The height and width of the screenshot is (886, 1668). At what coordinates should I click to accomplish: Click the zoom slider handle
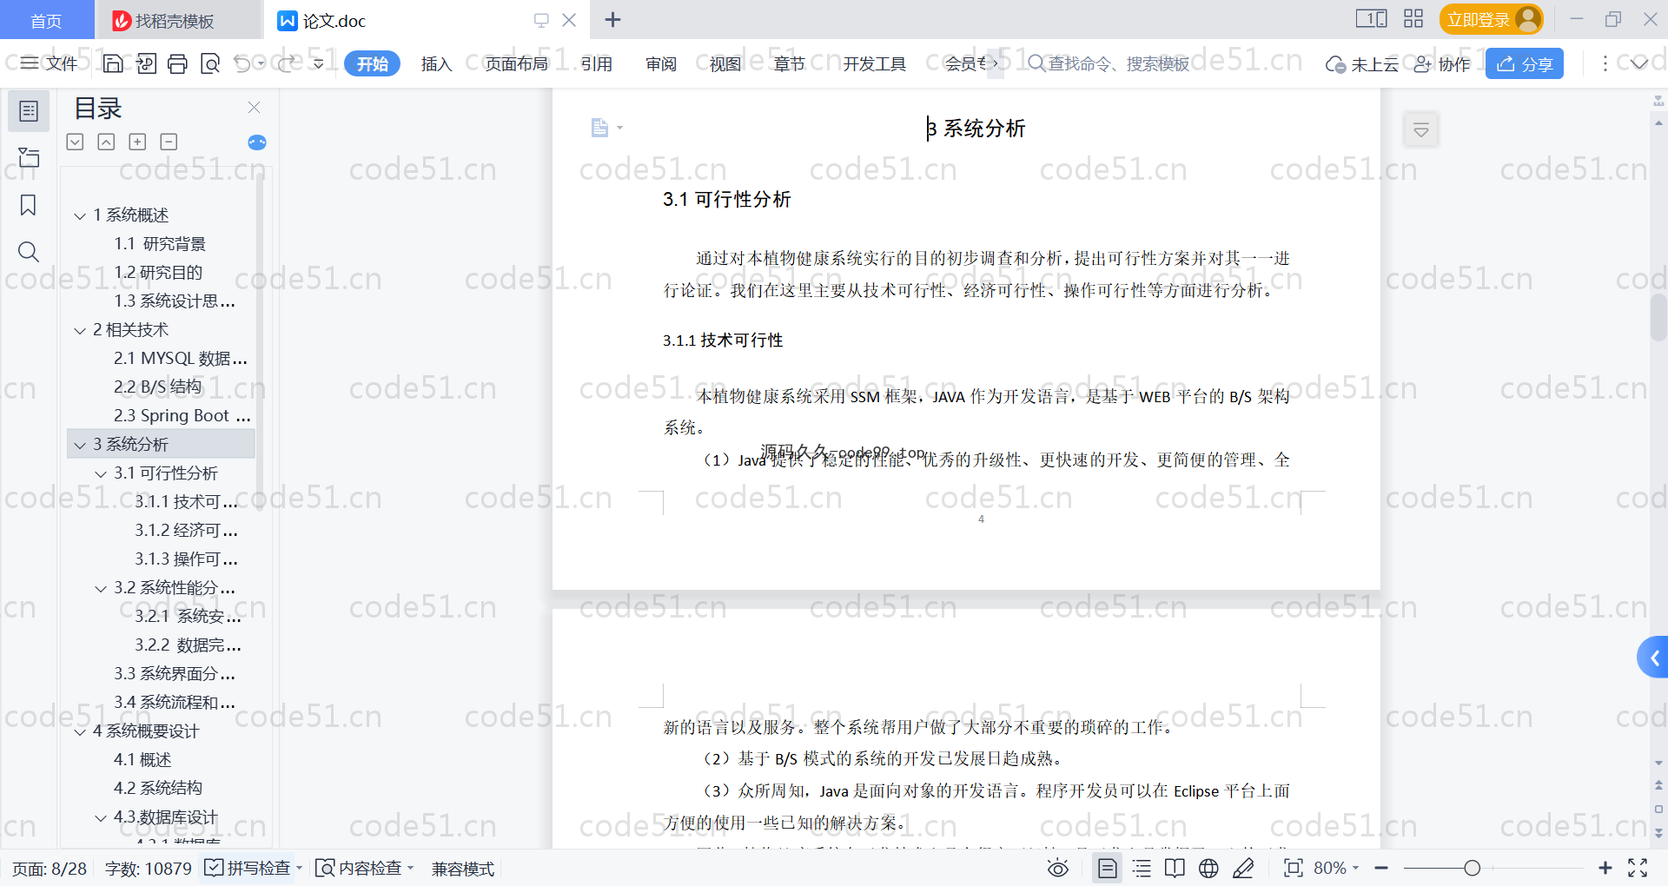point(1472,868)
